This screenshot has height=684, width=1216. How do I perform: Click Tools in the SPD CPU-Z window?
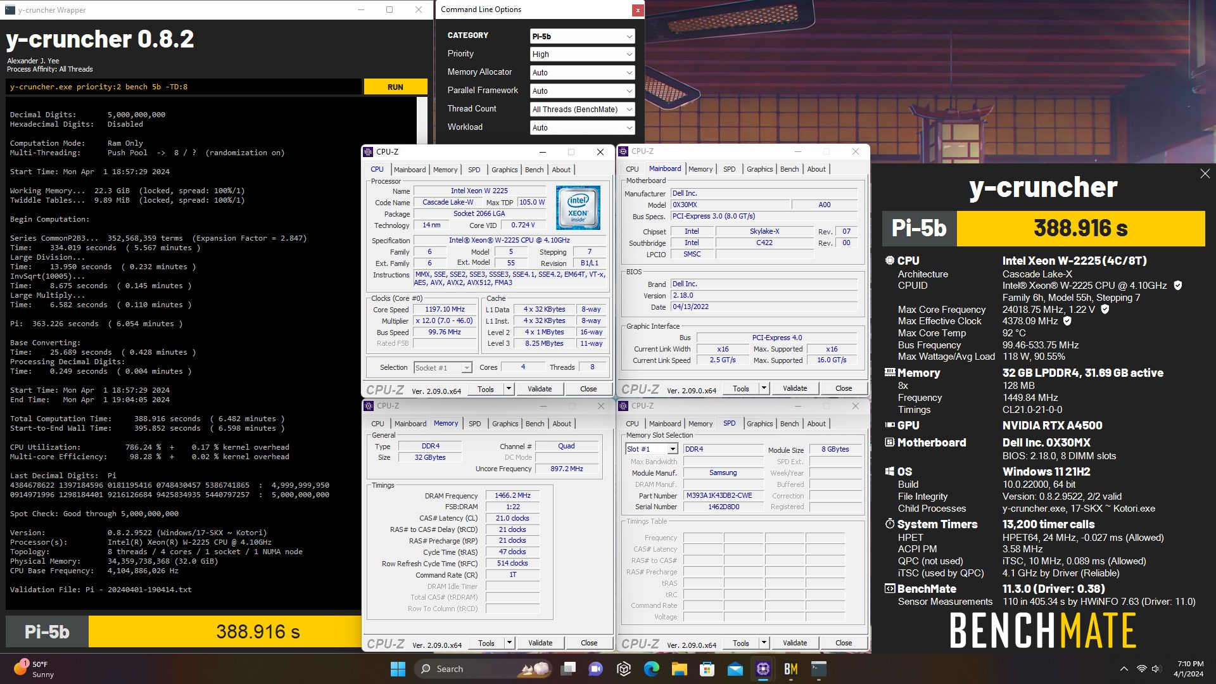pyautogui.click(x=741, y=643)
